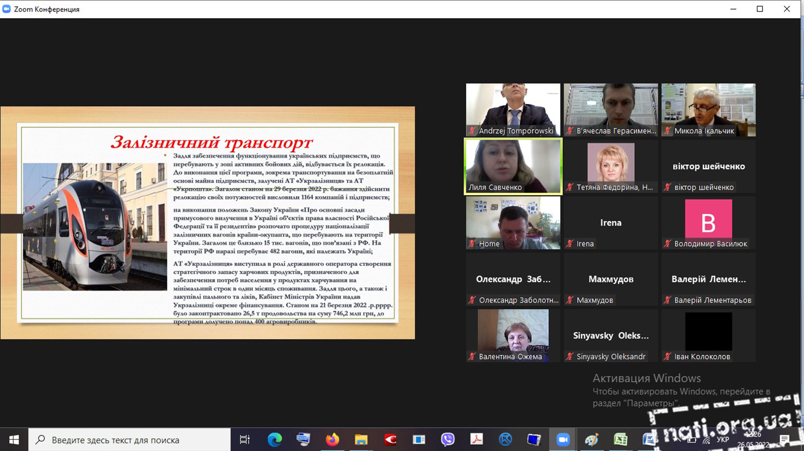This screenshot has width=804, height=451.
Task: Open the computer keyboard taskbar icon
Action: point(303,440)
